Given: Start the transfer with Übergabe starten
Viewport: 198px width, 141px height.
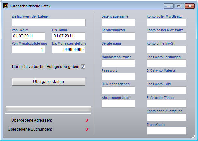Looking at the screenshot, I should pyautogui.click(x=49, y=81).
